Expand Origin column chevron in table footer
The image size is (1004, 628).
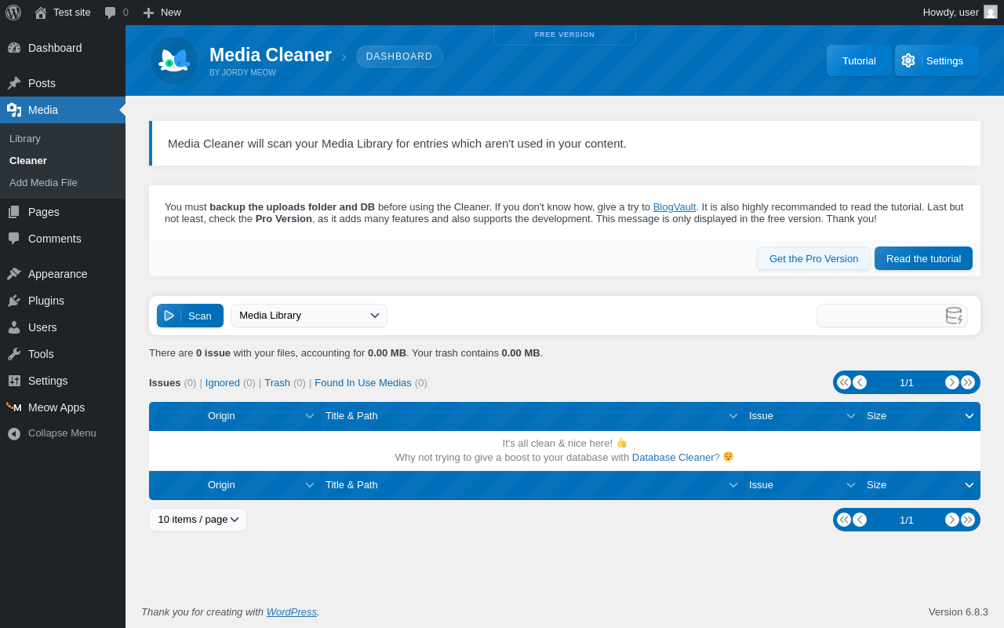pos(310,485)
